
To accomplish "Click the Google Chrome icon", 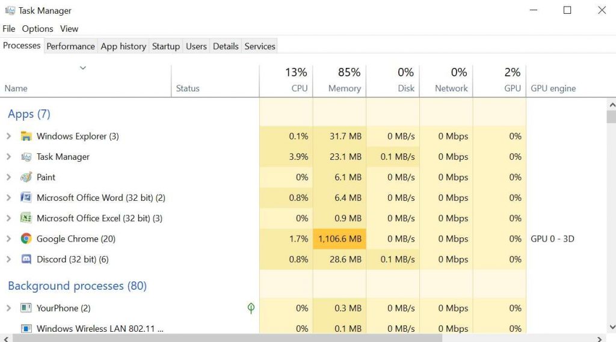I will click(26, 239).
